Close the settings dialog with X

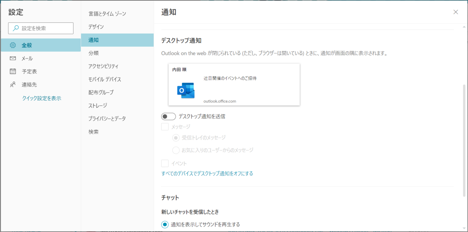point(456,12)
